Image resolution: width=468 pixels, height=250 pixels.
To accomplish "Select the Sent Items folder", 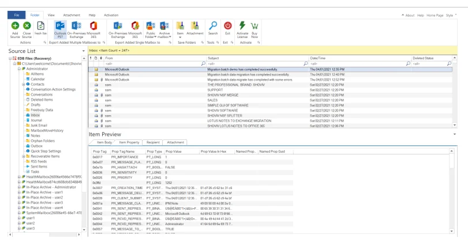I will 39,166.
